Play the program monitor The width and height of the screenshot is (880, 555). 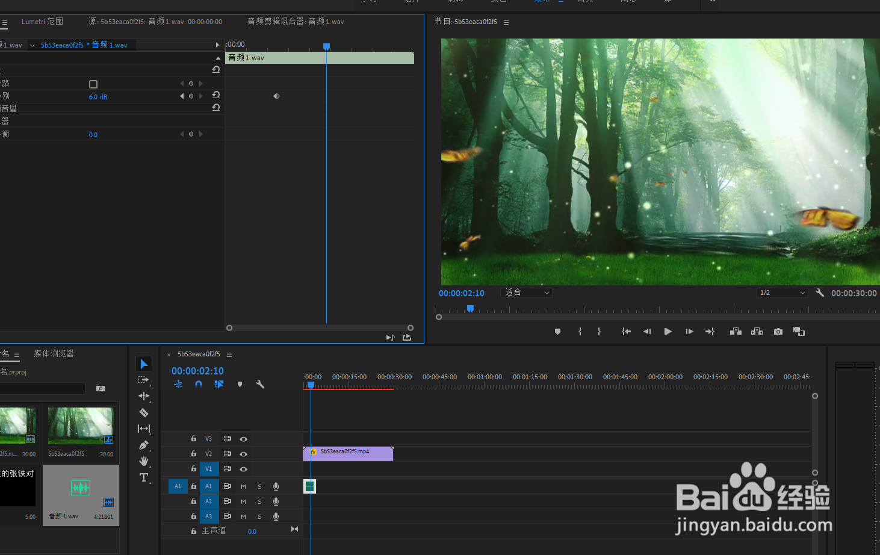(x=668, y=332)
